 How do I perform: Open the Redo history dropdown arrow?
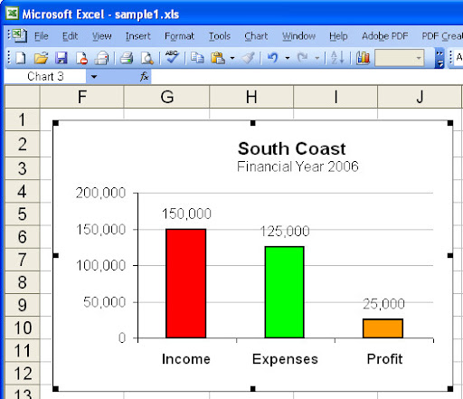point(317,58)
